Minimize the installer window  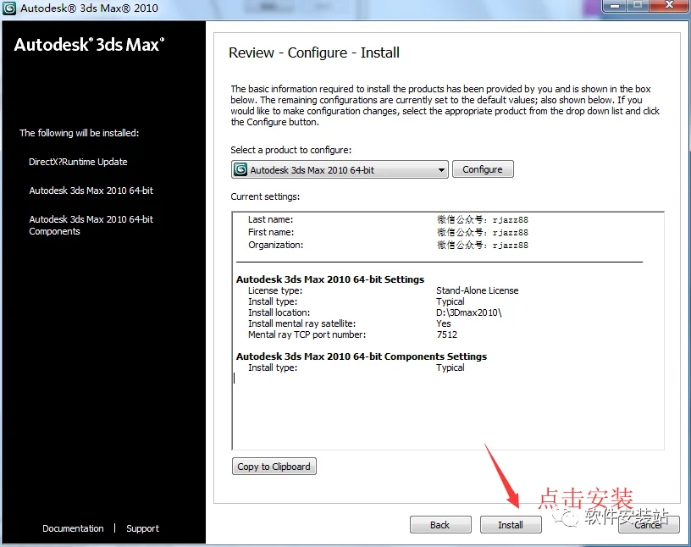coord(615,6)
